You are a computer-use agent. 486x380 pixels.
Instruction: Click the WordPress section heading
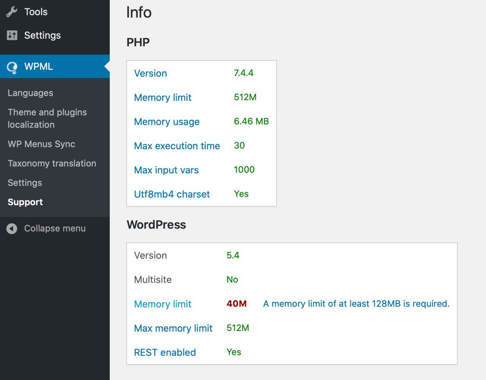click(x=156, y=225)
